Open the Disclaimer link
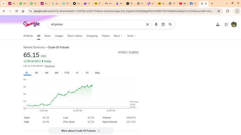This screenshot has width=241, height=135. click(x=50, y=66)
